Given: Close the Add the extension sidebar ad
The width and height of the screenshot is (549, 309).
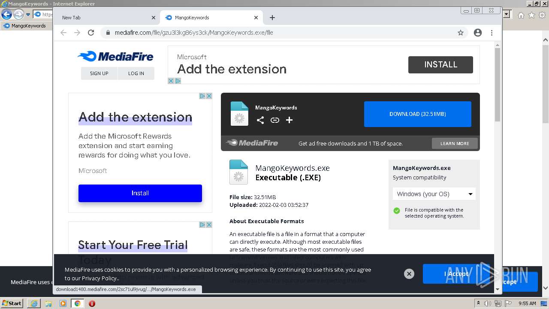Looking at the screenshot, I should [x=209, y=96].
